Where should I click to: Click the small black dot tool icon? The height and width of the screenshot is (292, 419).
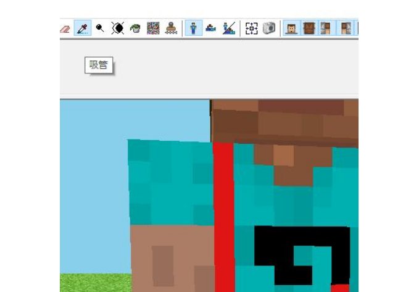(99, 28)
